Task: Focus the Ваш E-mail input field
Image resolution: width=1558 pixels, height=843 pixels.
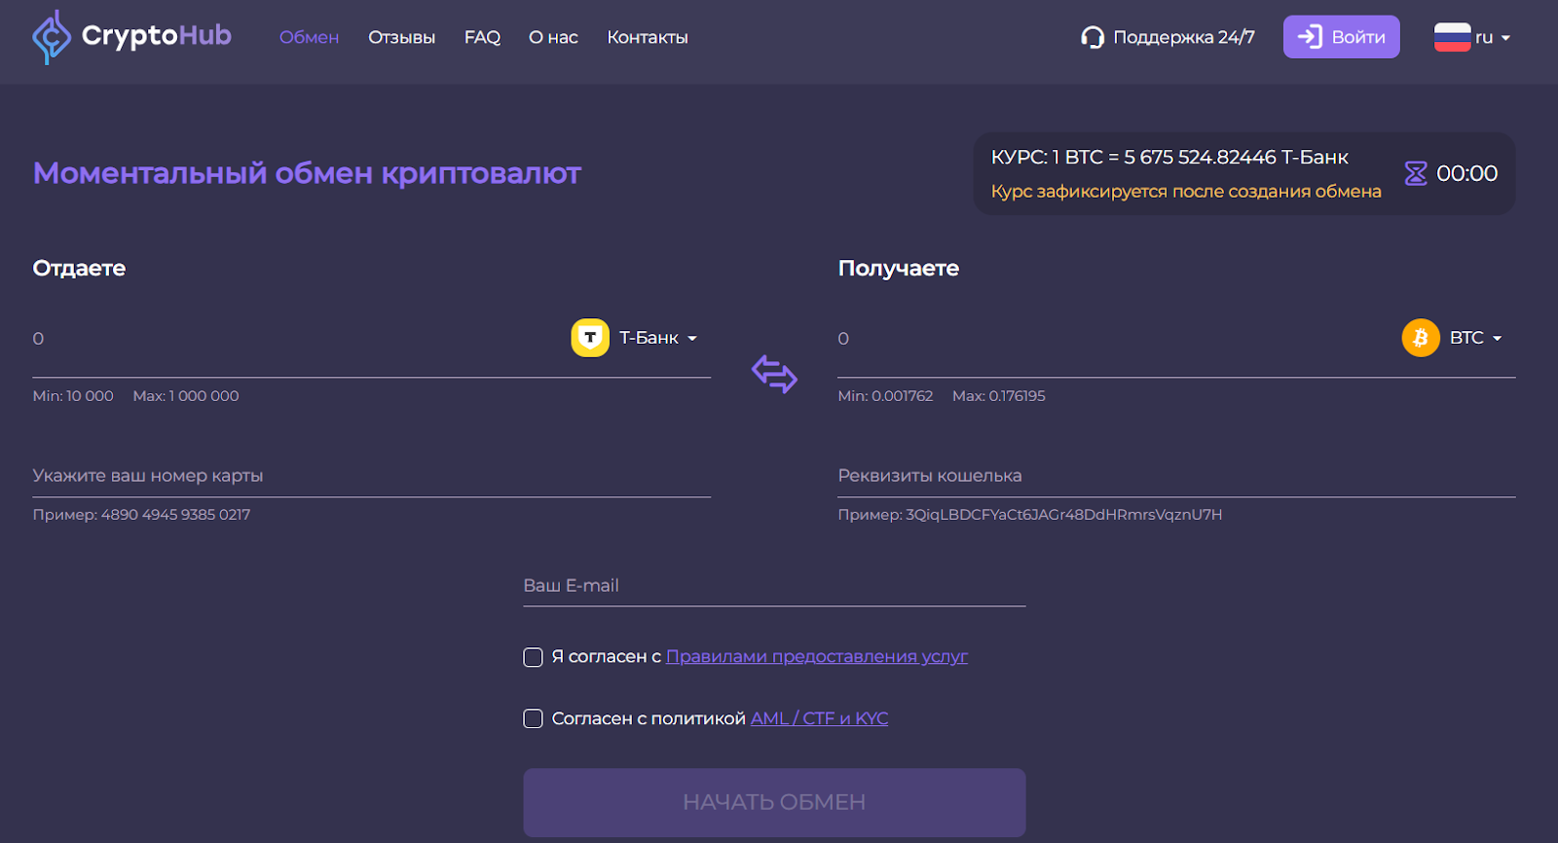Action: [x=774, y=585]
